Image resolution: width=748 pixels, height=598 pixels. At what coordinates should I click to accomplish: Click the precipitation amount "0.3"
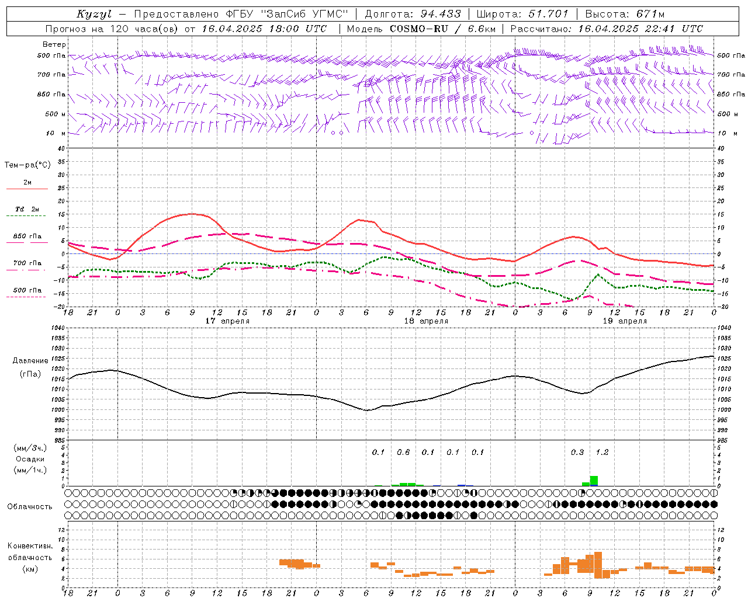[577, 453]
